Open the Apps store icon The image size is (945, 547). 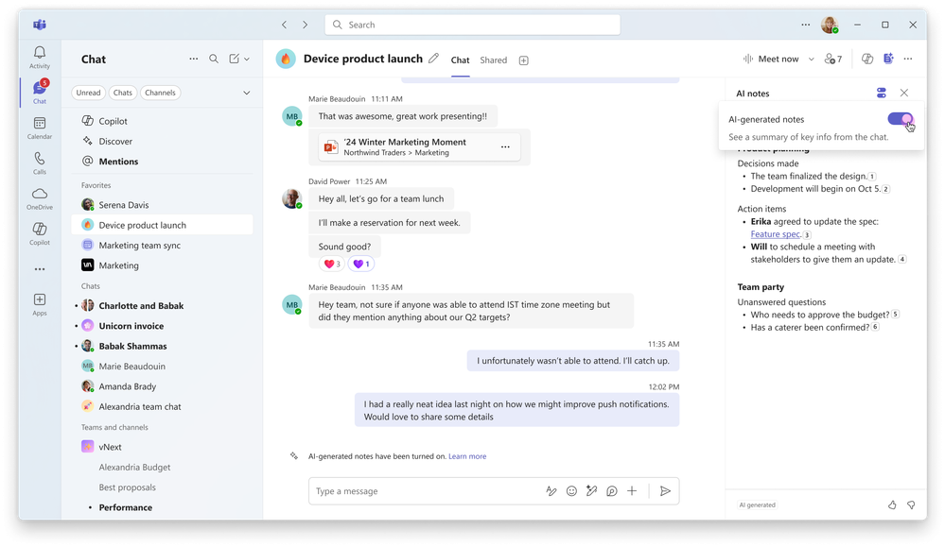coord(39,304)
